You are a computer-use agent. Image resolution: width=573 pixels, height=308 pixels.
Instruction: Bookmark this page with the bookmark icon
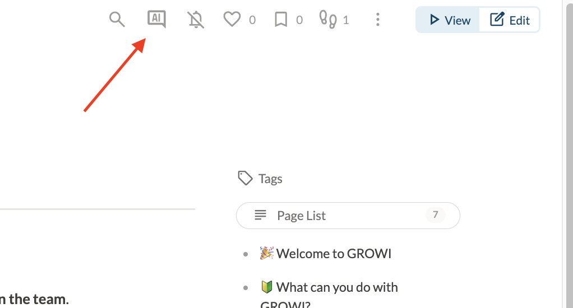[x=281, y=20]
